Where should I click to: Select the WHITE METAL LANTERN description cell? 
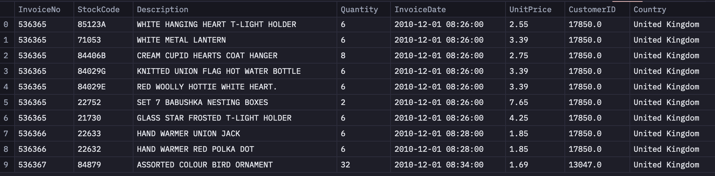pyautogui.click(x=181, y=40)
